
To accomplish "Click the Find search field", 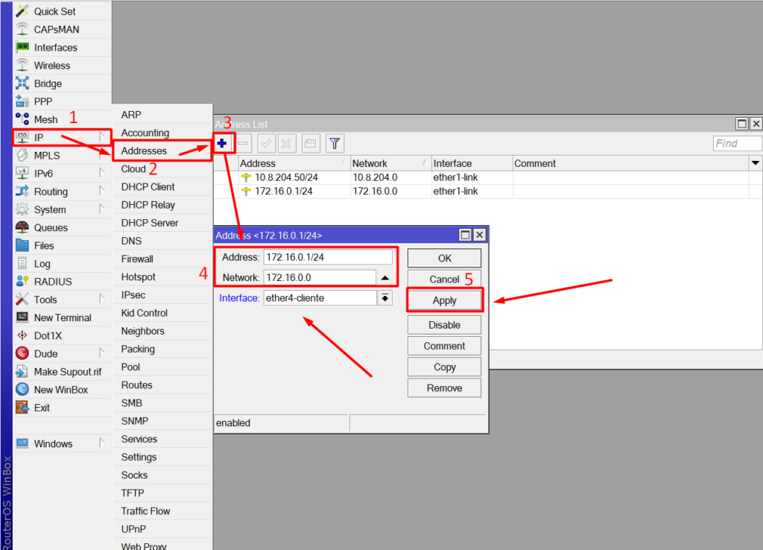I will 737,143.
